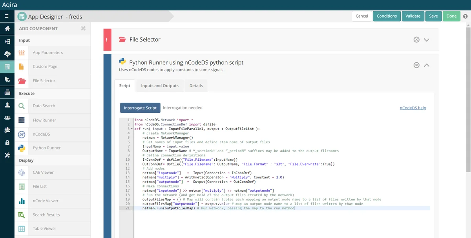Select the highlighted App Designer rail icon
Image resolution: width=471 pixels, height=238 pixels.
point(7,67)
